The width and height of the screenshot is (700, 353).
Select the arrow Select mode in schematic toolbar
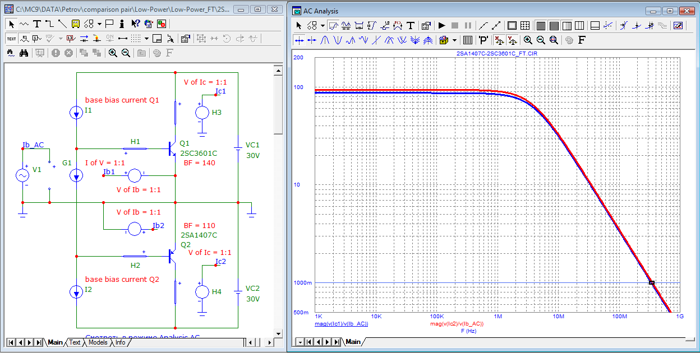click(x=11, y=24)
